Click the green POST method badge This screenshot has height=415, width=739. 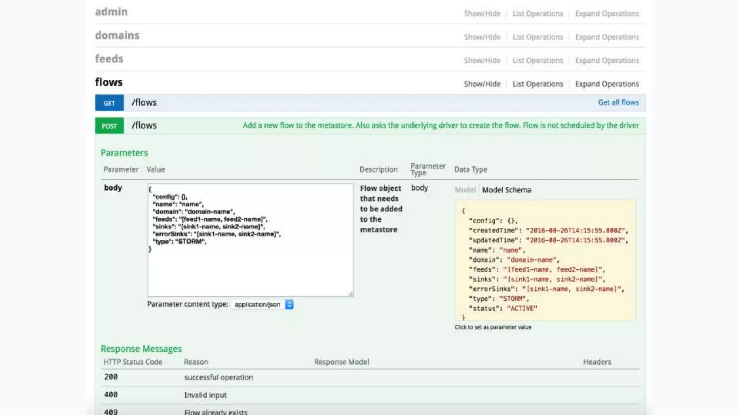coord(109,126)
